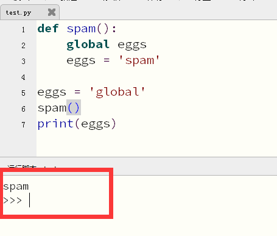
Task: Click 'eggs' after global on line 2
Action: pos(132,45)
